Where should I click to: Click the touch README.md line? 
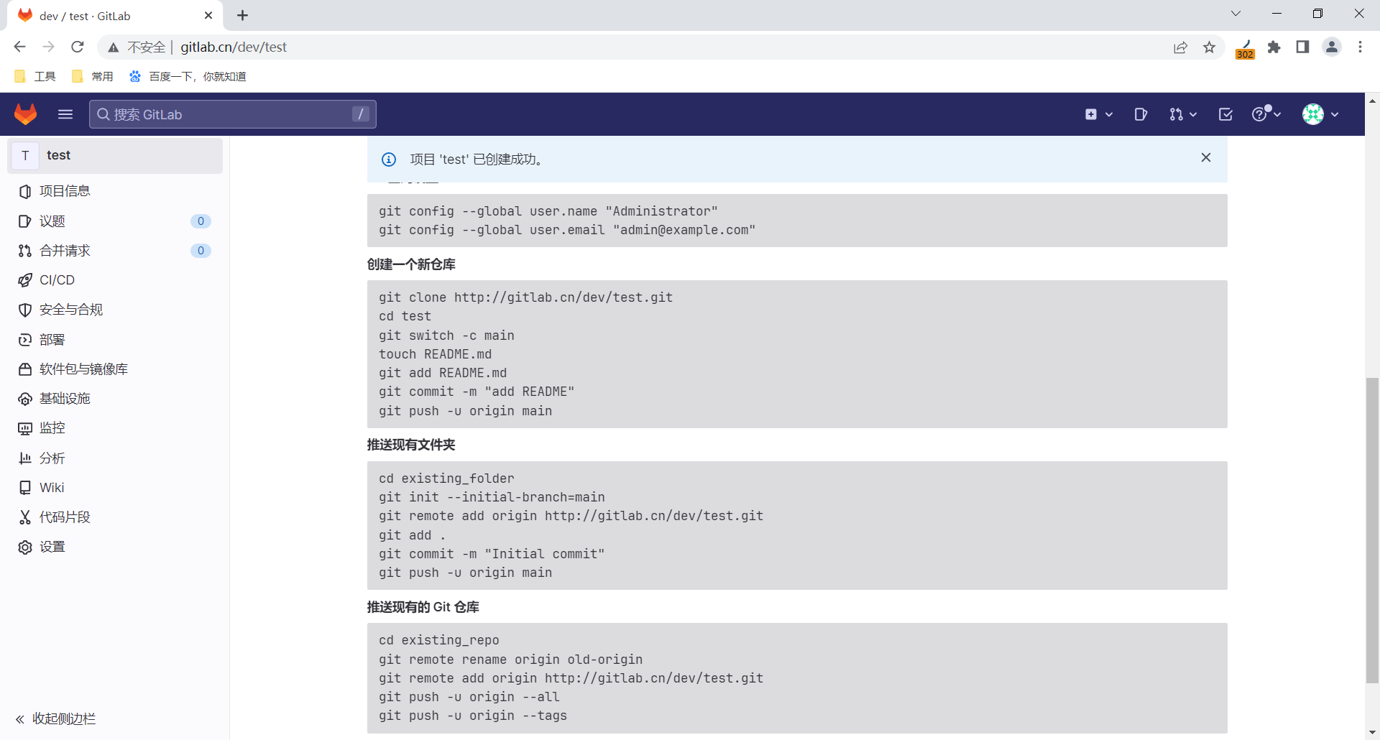pyautogui.click(x=436, y=354)
